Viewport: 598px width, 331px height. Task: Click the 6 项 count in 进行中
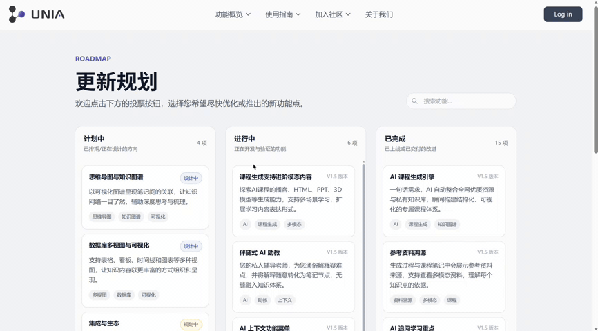352,143
